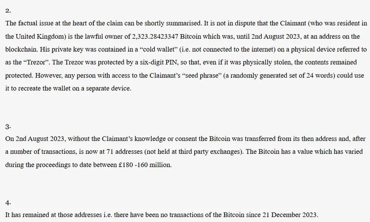Click the word "blockchain"
Viewport: 370px width, 222px height.
[22, 48]
